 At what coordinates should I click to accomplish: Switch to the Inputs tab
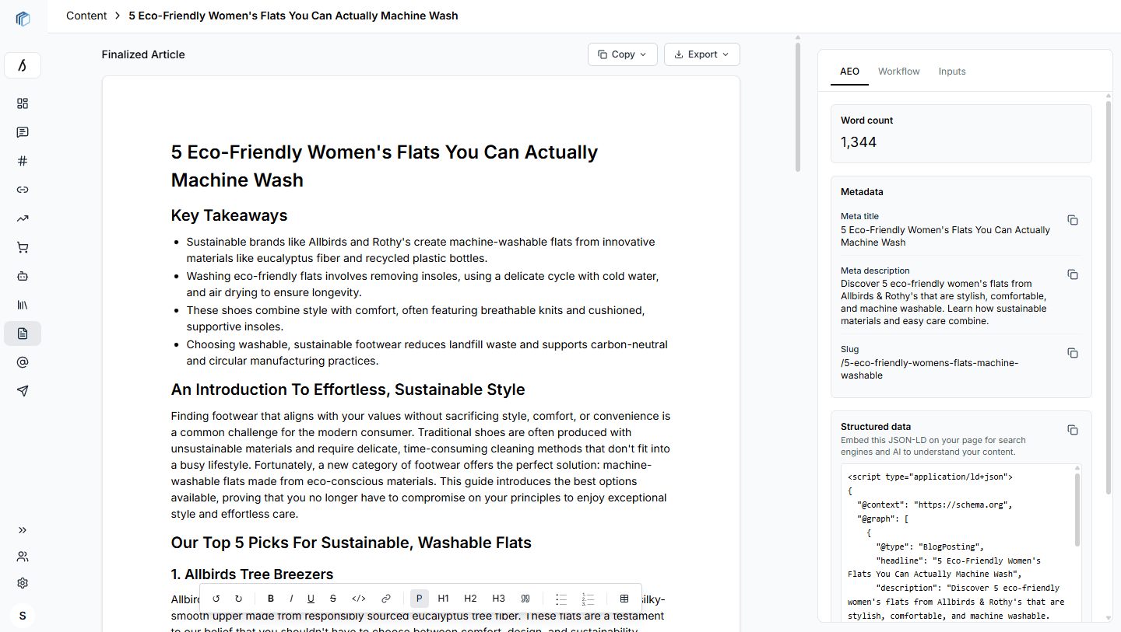(951, 72)
